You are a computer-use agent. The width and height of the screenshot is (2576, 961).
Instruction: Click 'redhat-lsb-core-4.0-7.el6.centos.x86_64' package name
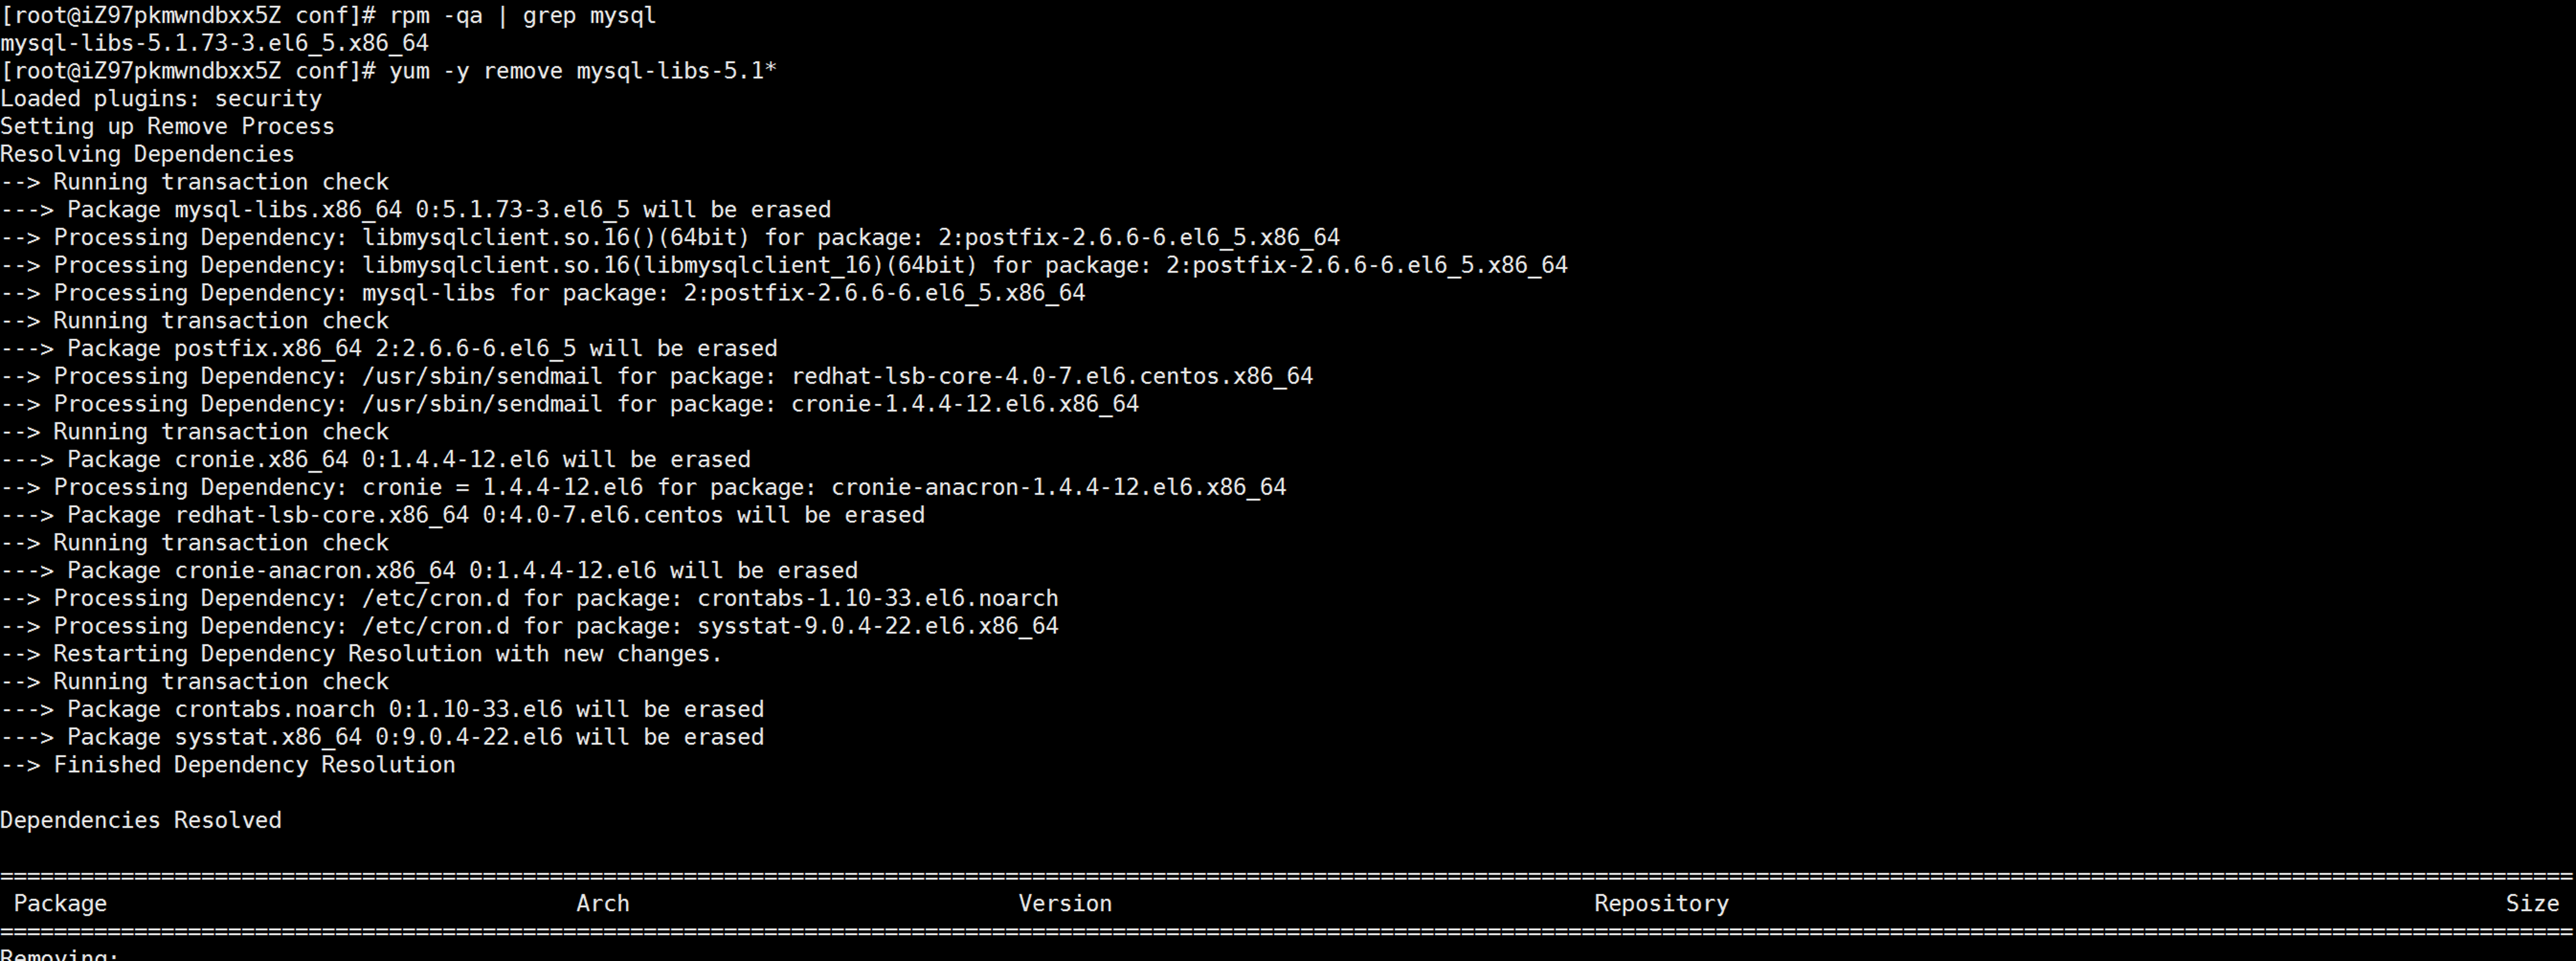point(1052,377)
